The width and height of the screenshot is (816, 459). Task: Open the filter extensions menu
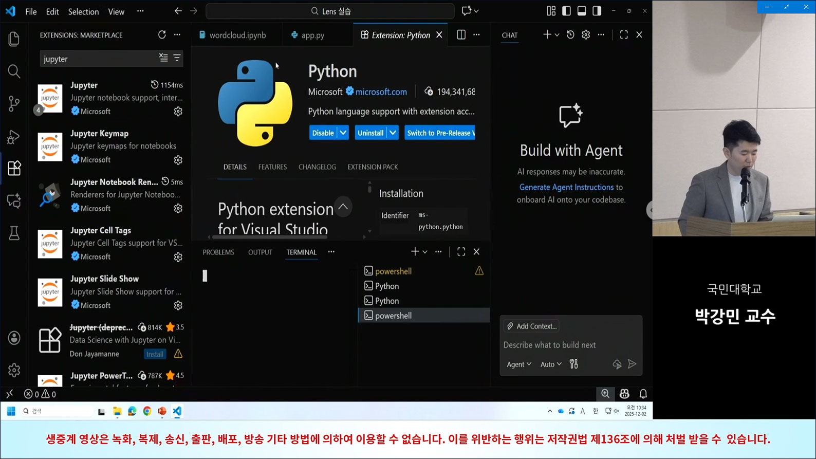pyautogui.click(x=177, y=58)
